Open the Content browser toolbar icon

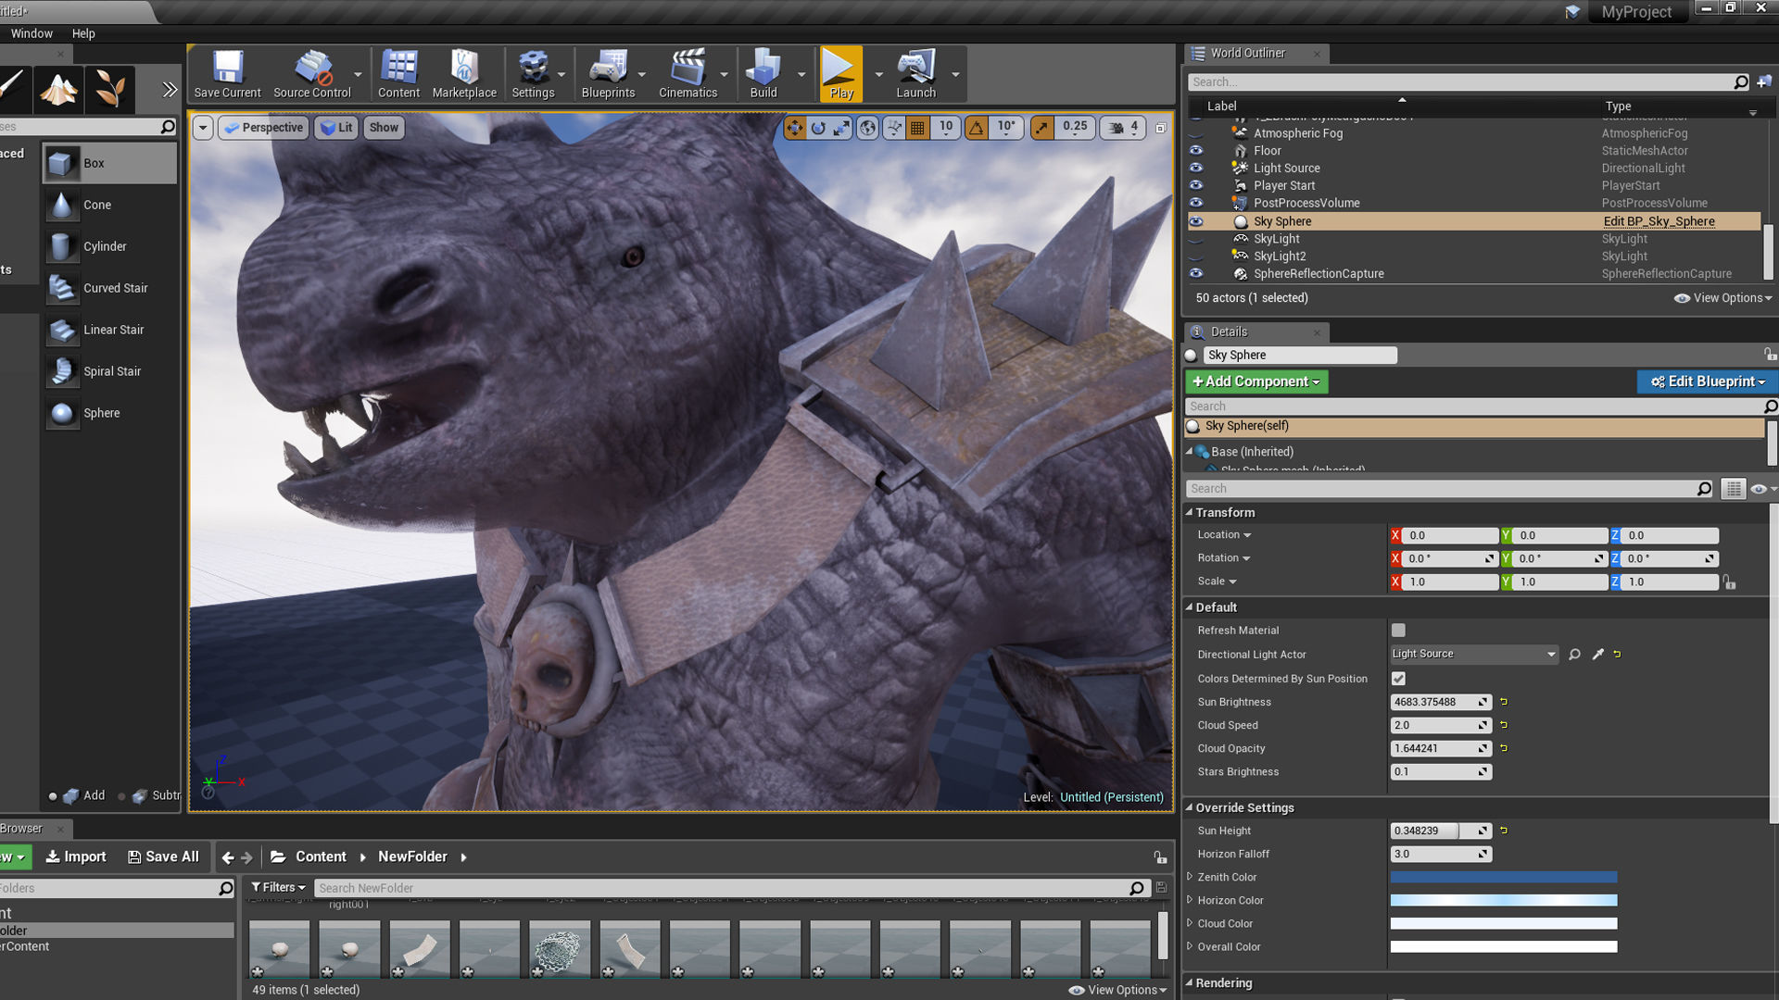(x=398, y=74)
